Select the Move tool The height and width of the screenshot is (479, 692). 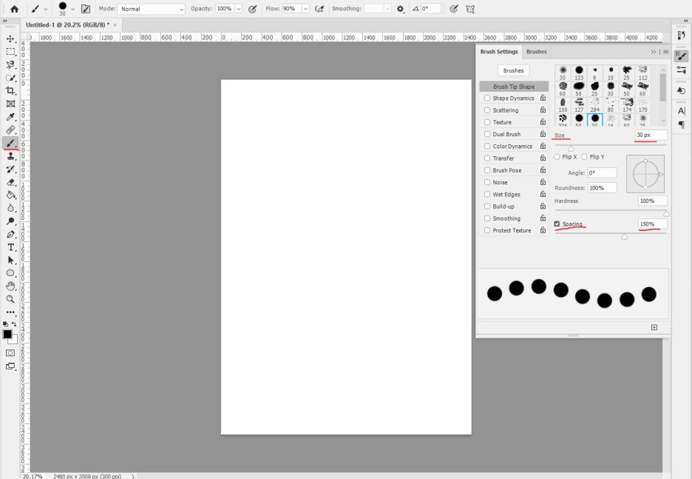point(10,39)
